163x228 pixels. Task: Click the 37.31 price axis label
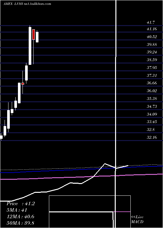[152, 75]
